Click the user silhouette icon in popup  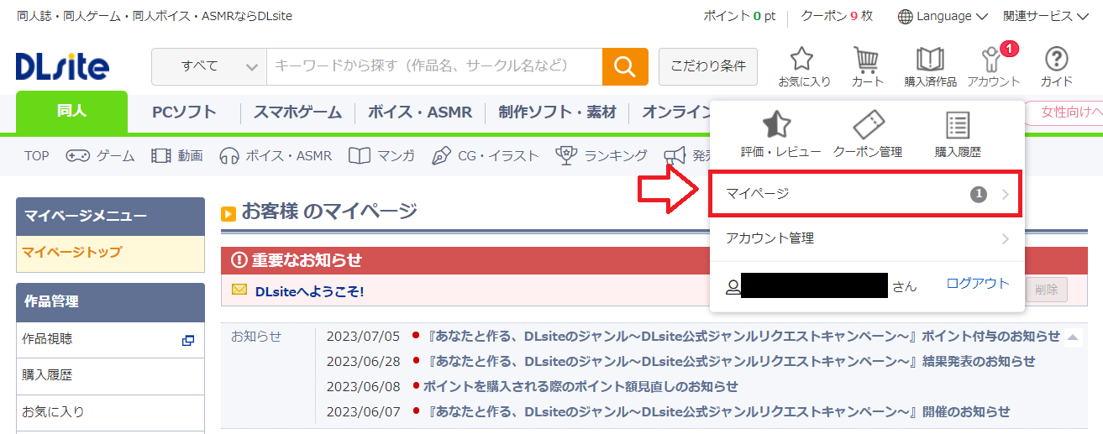[733, 287]
